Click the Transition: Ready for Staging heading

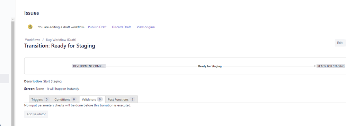pyautogui.click(x=60, y=46)
